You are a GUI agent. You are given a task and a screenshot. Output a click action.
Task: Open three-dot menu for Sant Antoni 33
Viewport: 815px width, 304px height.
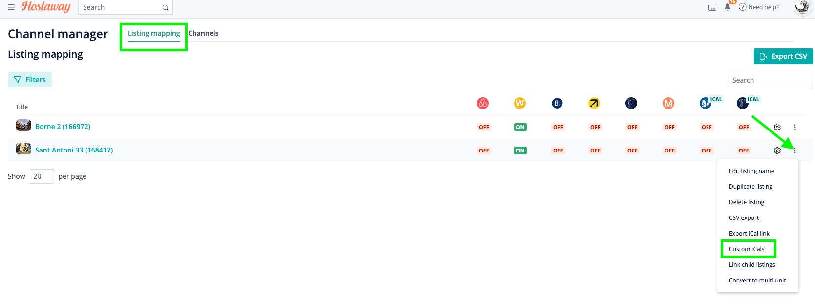pos(795,151)
